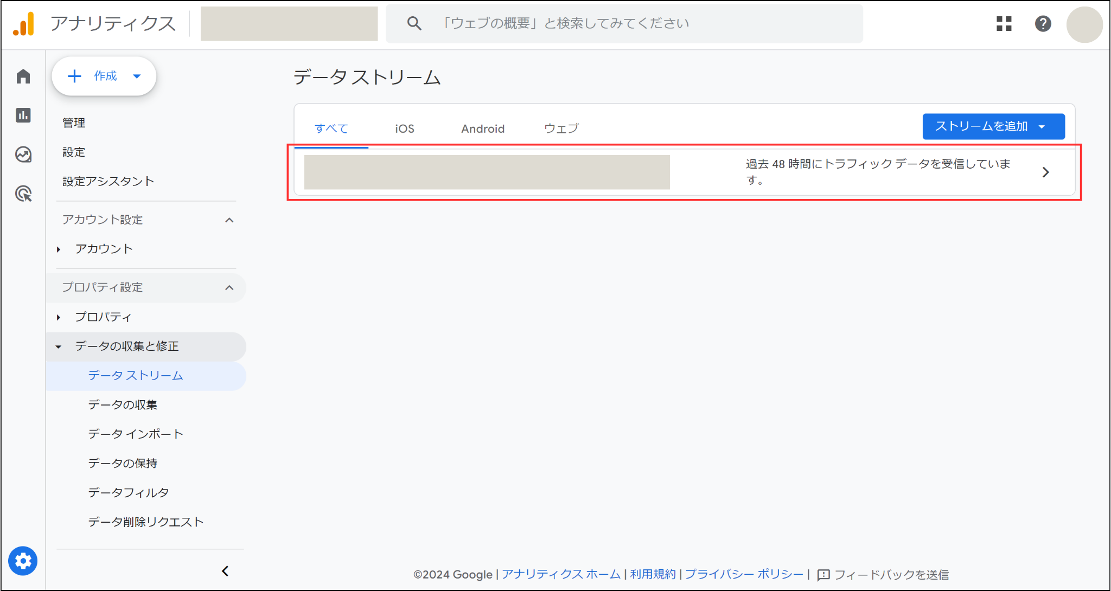This screenshot has width=1111, height=591.
Task: Open the Home icon in left rail
Action: coord(23,76)
